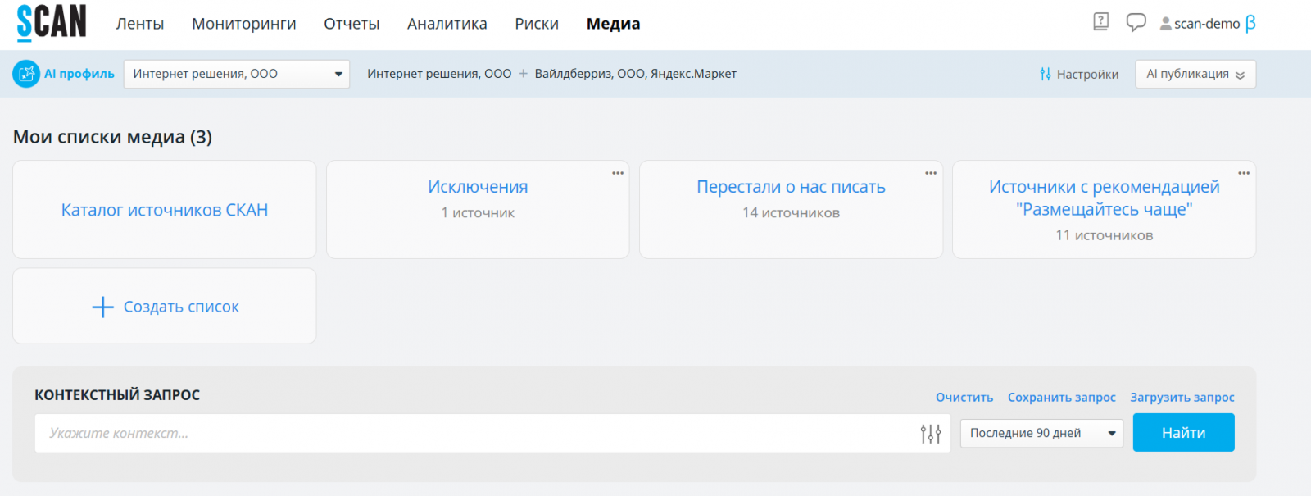
Task: Expand the AI публикация dropdown
Action: 1195,74
